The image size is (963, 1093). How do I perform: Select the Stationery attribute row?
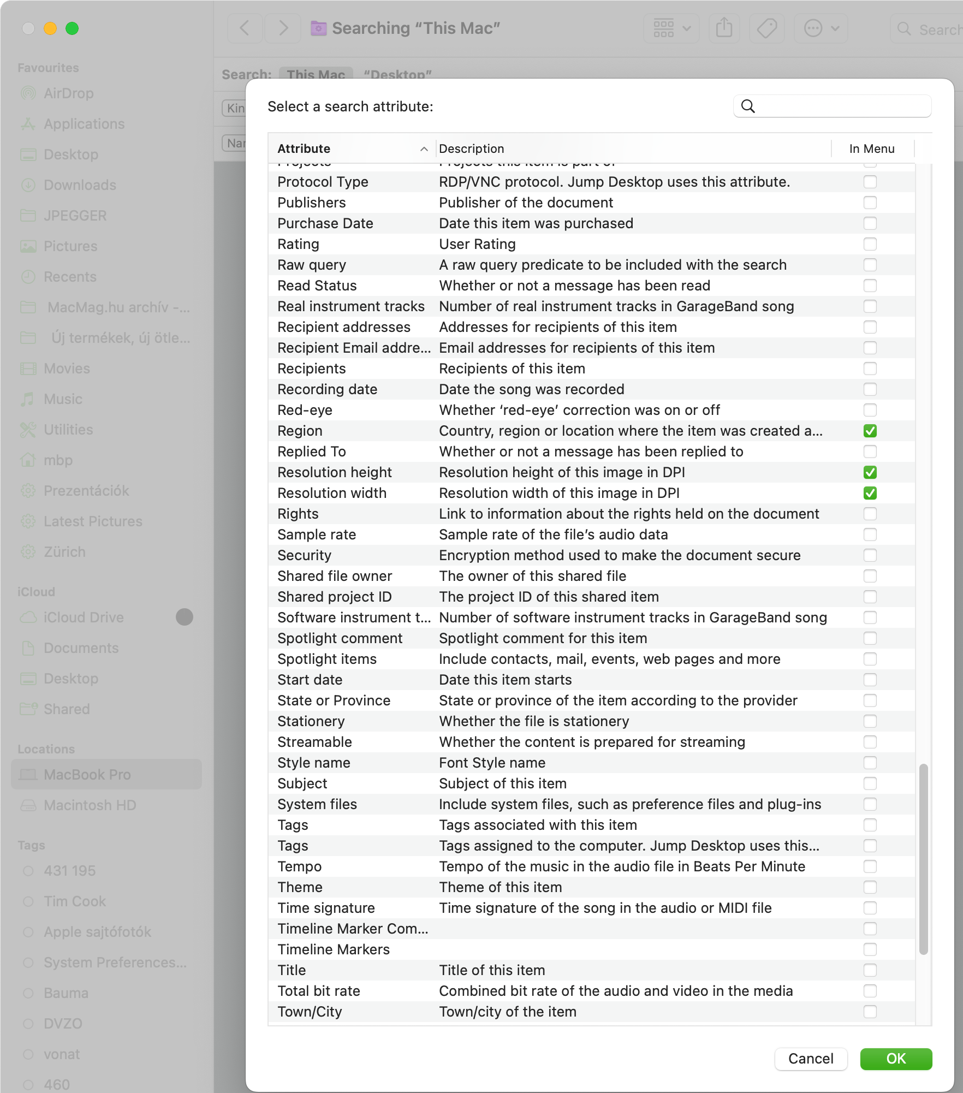(x=591, y=721)
